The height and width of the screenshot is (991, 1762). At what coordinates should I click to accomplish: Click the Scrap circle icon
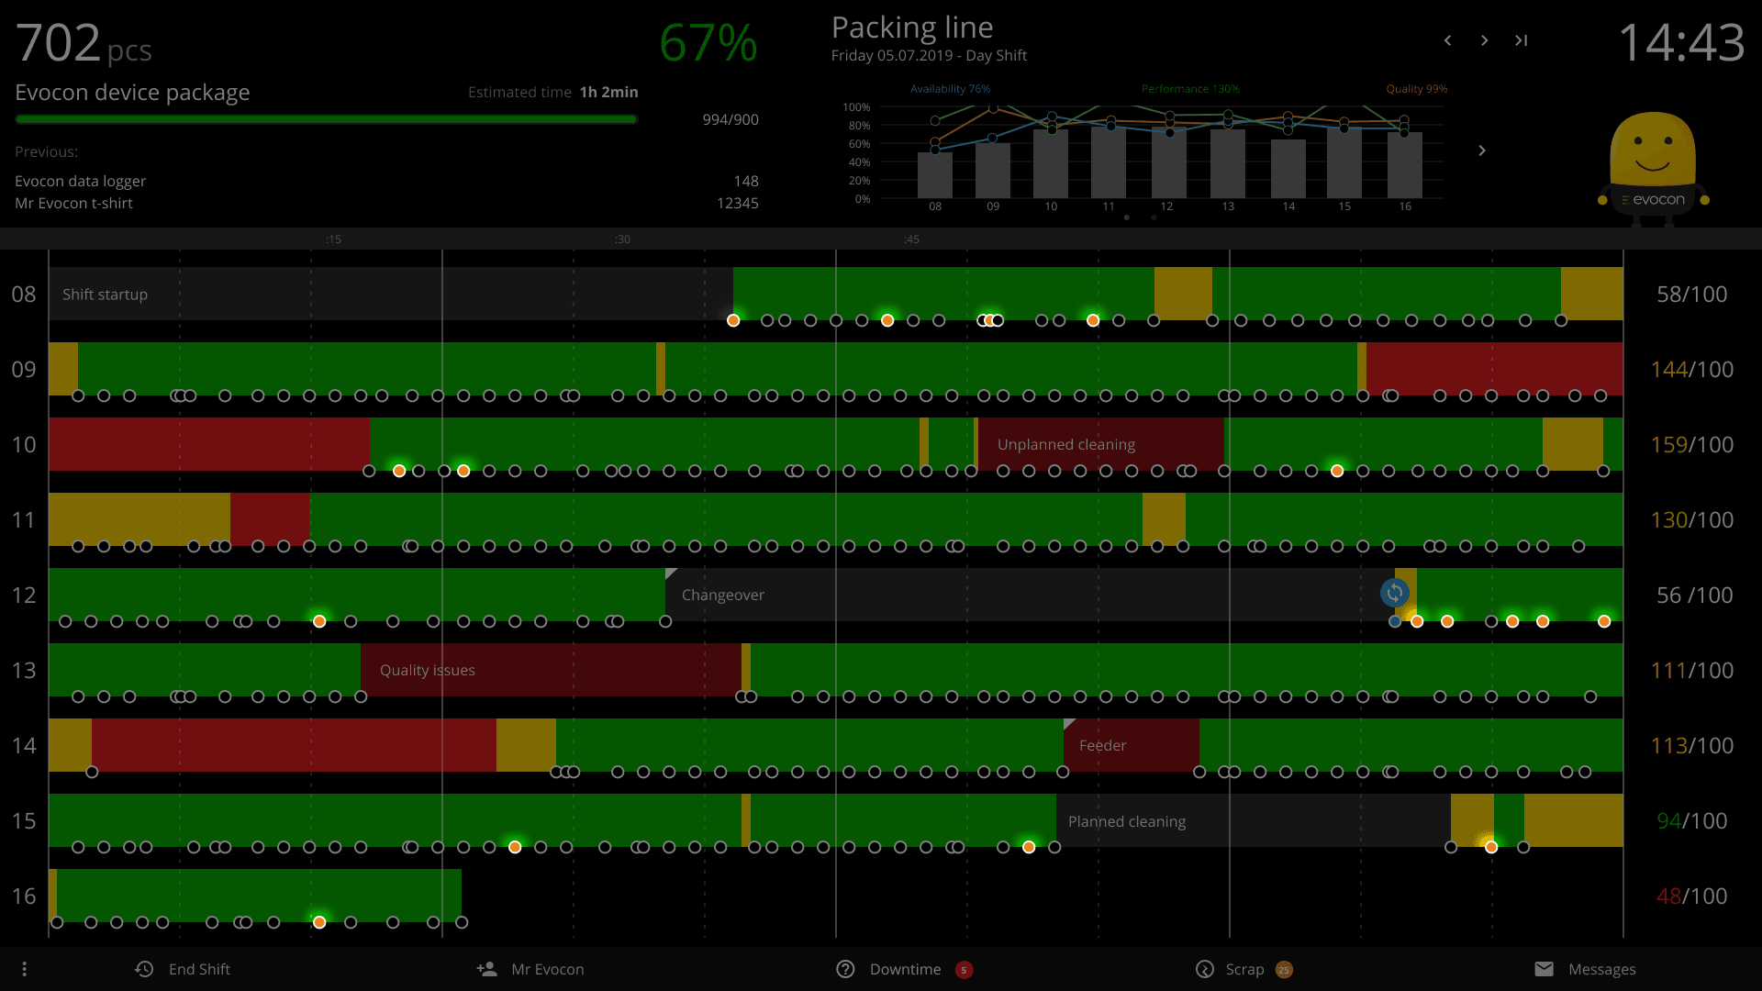[x=1205, y=969]
